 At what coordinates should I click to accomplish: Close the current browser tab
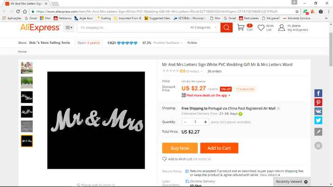click(x=46, y=4)
